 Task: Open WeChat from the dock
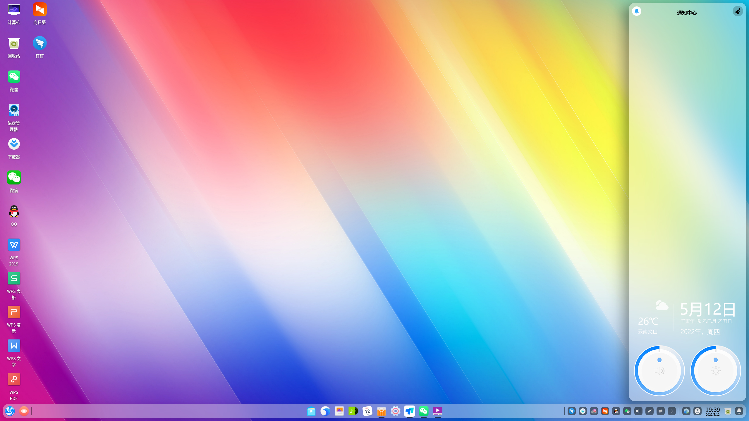(x=424, y=411)
